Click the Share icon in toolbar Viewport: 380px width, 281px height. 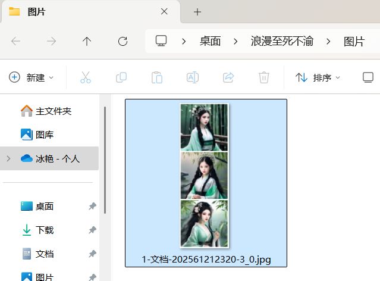pyautogui.click(x=228, y=77)
